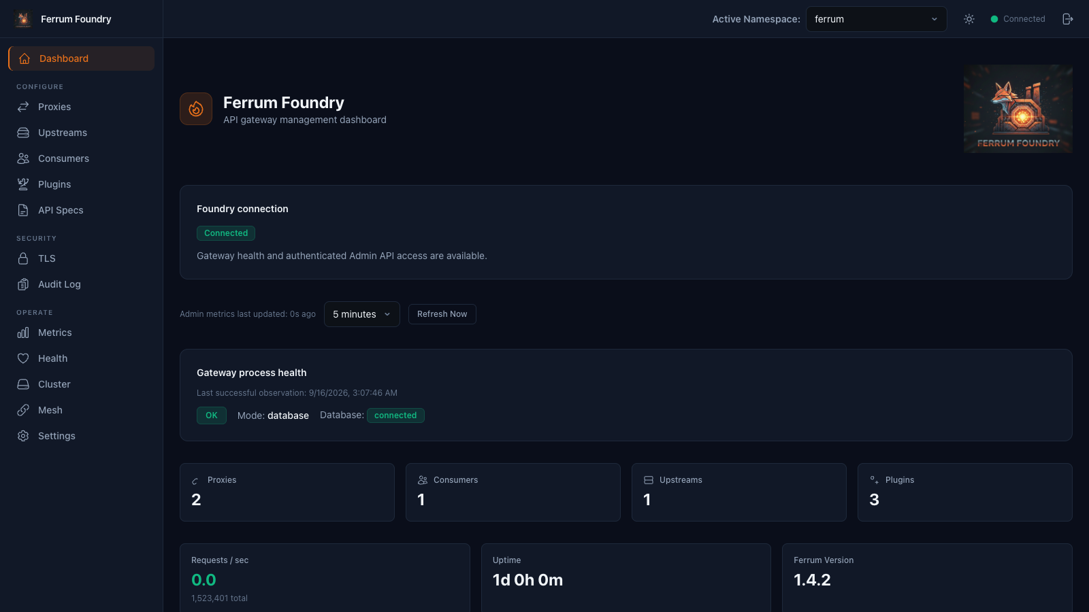Toggle the light/dark theme sun icon
Image resolution: width=1089 pixels, height=612 pixels.
click(x=969, y=19)
